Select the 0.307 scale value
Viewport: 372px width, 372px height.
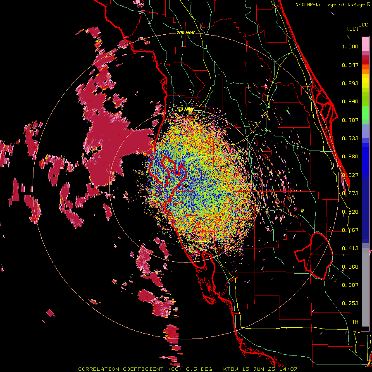click(350, 285)
